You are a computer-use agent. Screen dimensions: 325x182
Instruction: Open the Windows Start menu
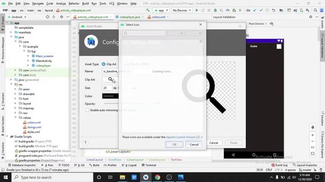click(6, 177)
